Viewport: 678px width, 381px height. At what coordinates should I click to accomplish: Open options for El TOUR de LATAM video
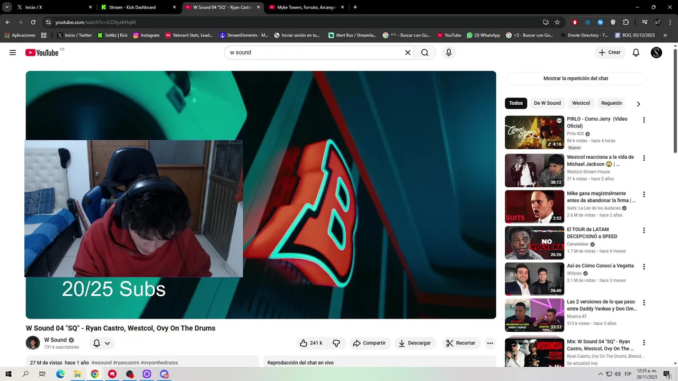tap(644, 231)
